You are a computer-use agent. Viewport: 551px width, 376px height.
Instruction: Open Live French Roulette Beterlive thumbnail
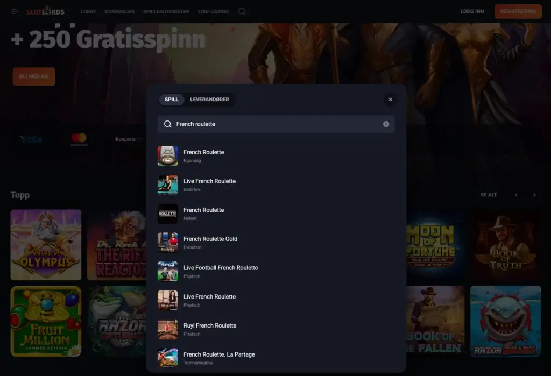(168, 185)
